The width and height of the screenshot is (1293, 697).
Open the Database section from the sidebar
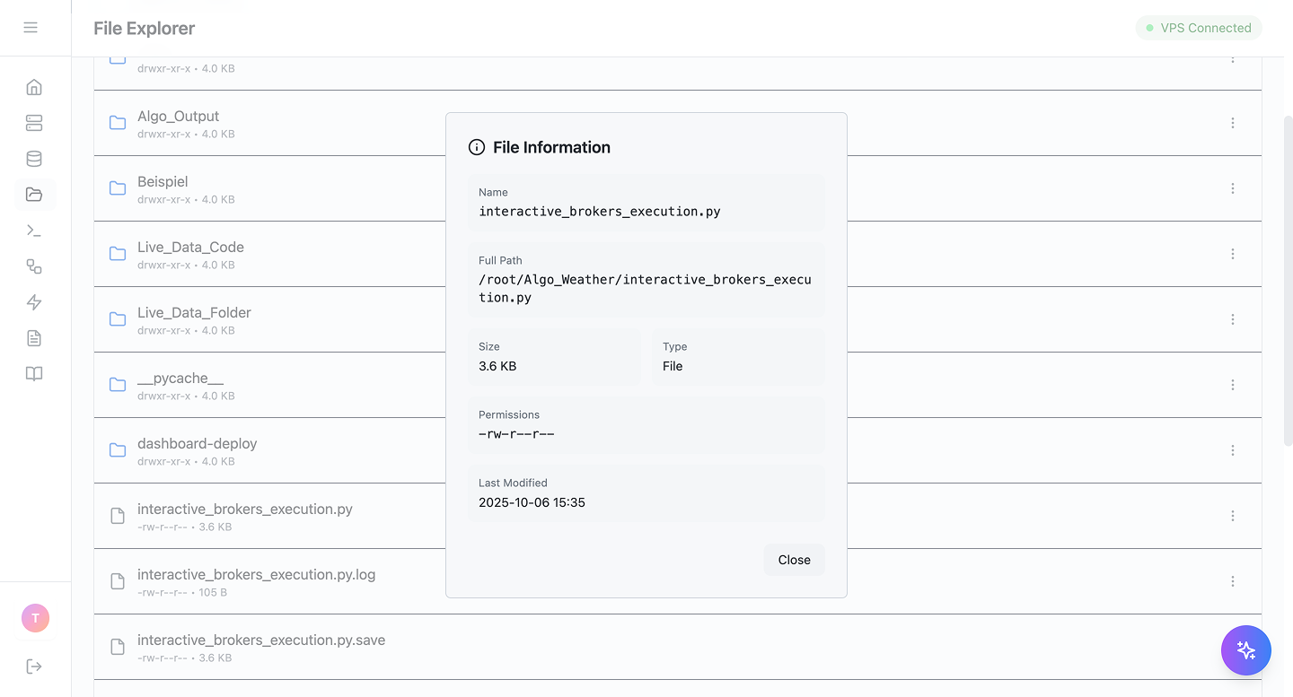33,159
